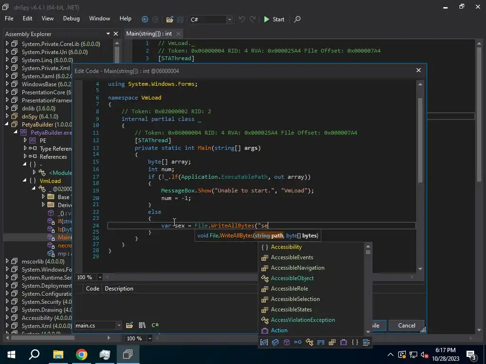486x364 pixels.
Task: Close the Assembly Explorer panel
Action: [x=116, y=34]
